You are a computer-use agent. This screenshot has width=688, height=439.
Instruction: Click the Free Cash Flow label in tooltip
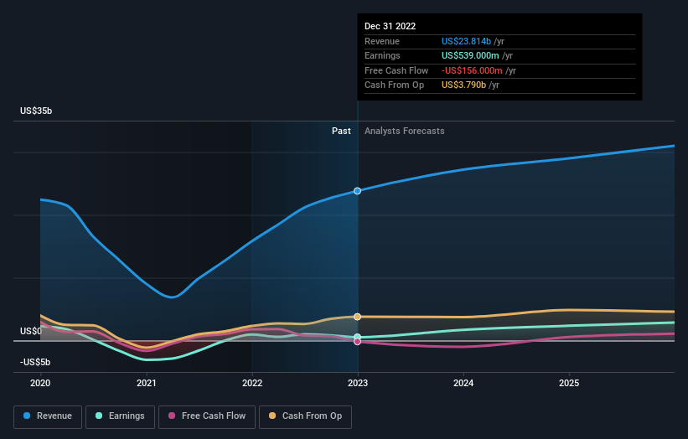pyautogui.click(x=396, y=70)
